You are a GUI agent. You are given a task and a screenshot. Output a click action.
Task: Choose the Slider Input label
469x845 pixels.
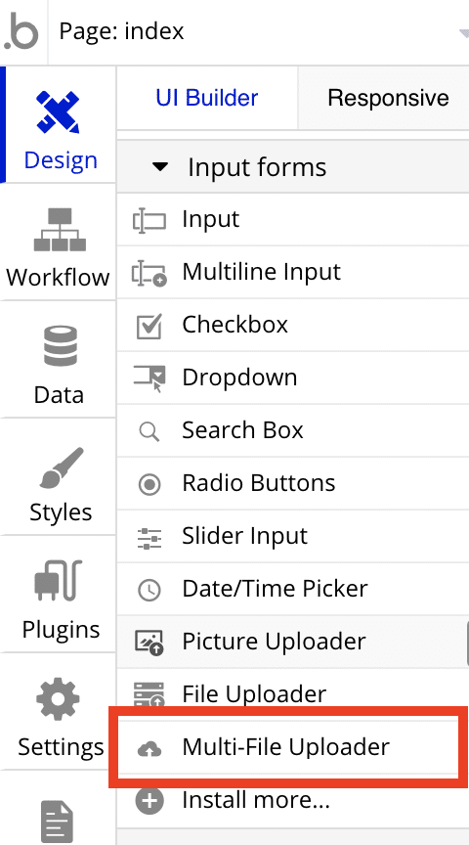pos(245,536)
